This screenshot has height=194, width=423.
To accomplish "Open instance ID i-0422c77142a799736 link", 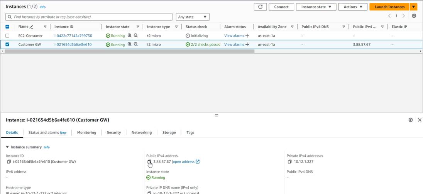I will click(x=73, y=35).
